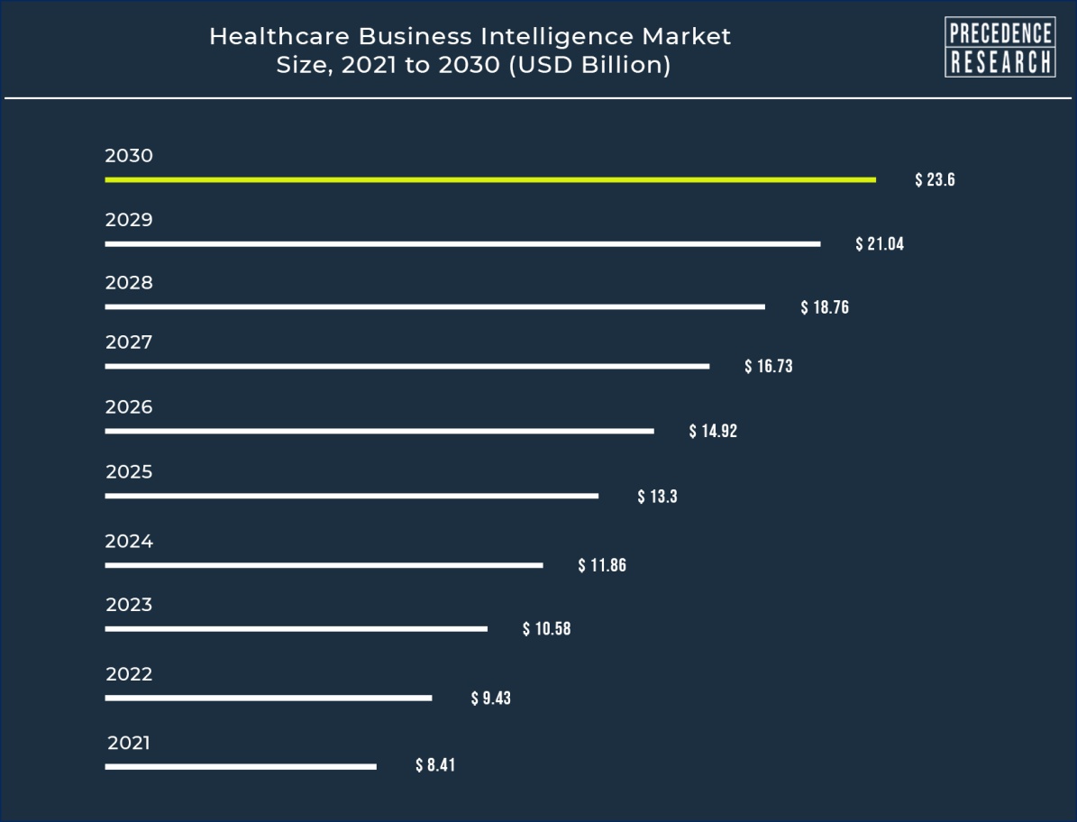Viewport: 1077px width, 822px height.
Task: Click the $ 16.73 value label
Action: coord(769,366)
